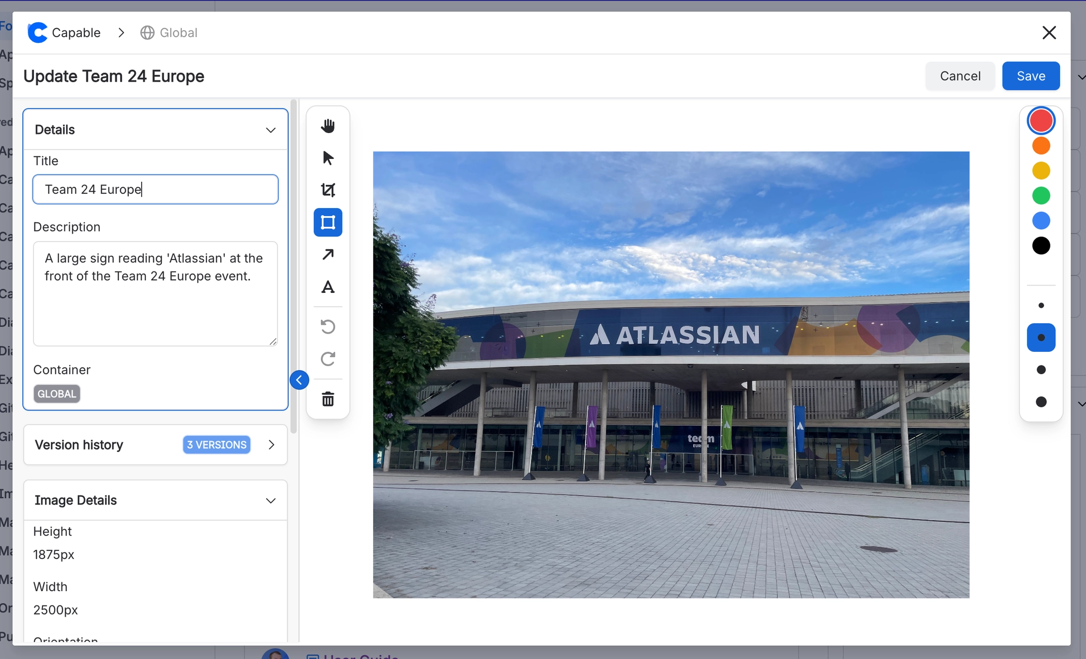The height and width of the screenshot is (659, 1086).
Task: Open the Global container from the breadcrumb
Action: coord(169,32)
